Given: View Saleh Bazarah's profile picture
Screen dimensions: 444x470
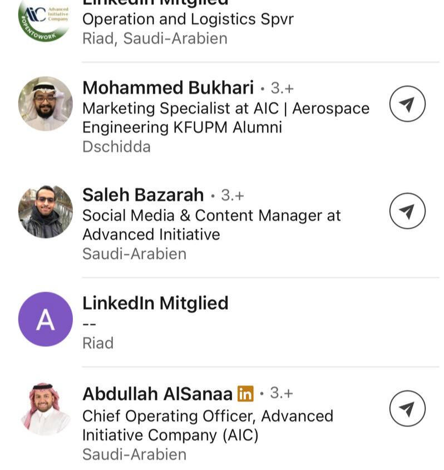Looking at the screenshot, I should point(45,212).
